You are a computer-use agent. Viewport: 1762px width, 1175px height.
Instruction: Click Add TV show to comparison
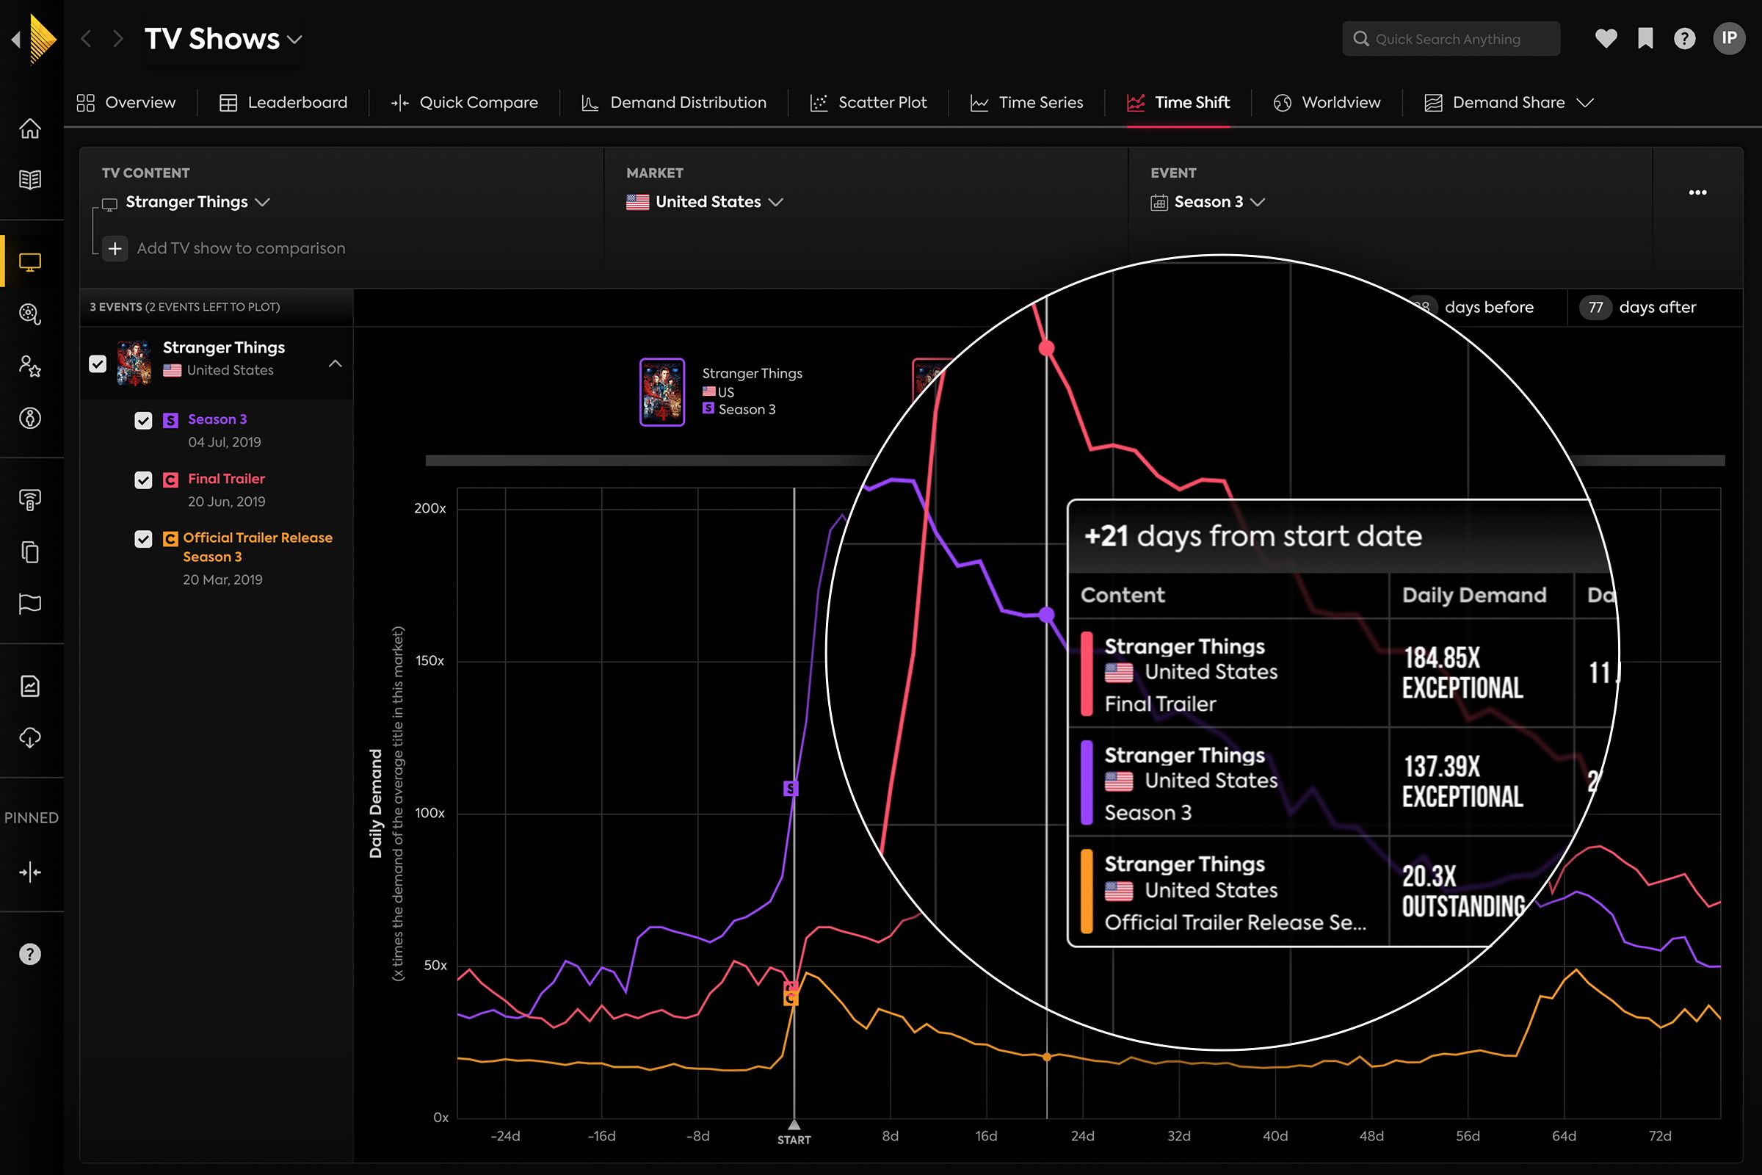pos(242,248)
